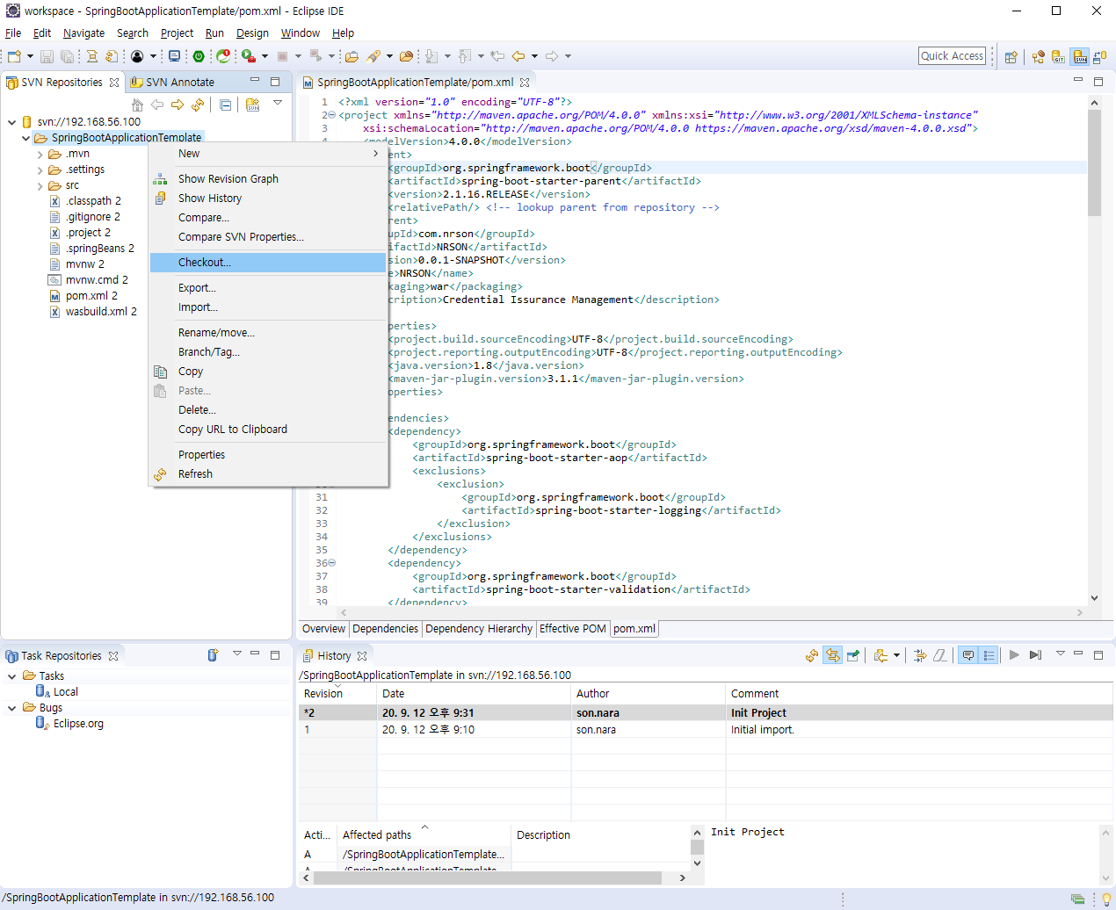
Task: Choose Checkout... from context menu
Action: coord(268,263)
